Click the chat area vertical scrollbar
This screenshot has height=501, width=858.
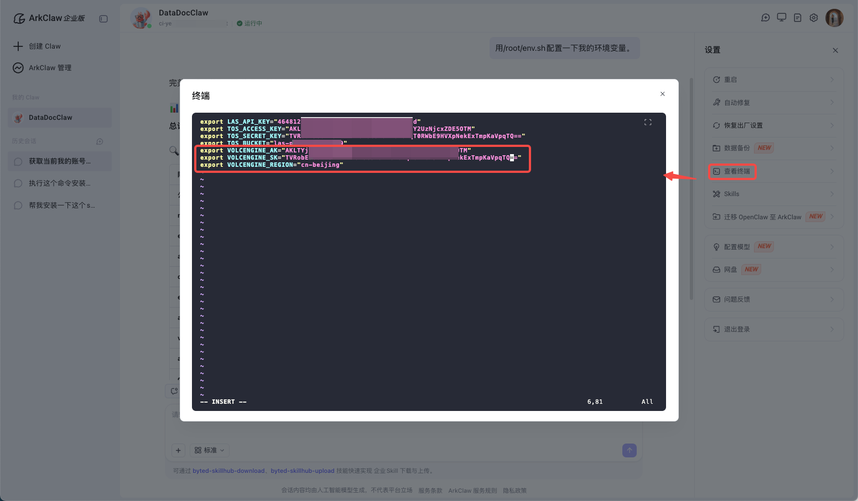click(691, 188)
